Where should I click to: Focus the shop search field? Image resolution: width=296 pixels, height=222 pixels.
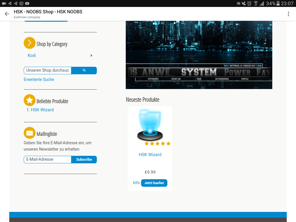tap(48, 71)
